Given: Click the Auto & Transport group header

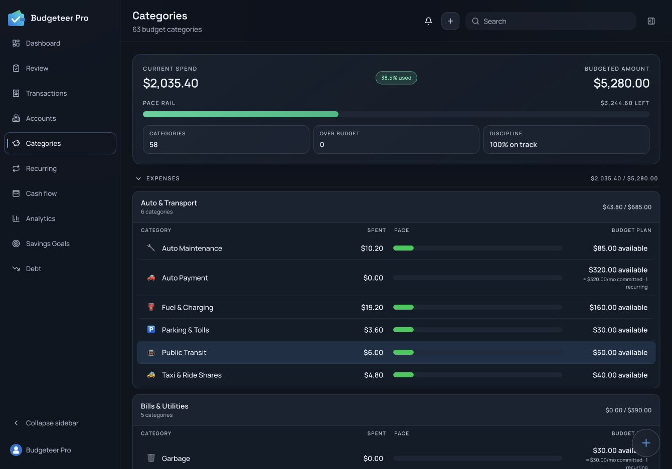Looking at the screenshot, I should [396, 207].
